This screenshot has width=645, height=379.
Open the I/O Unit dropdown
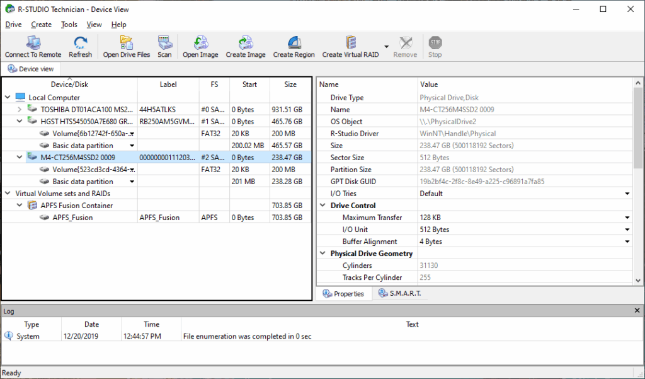click(627, 230)
